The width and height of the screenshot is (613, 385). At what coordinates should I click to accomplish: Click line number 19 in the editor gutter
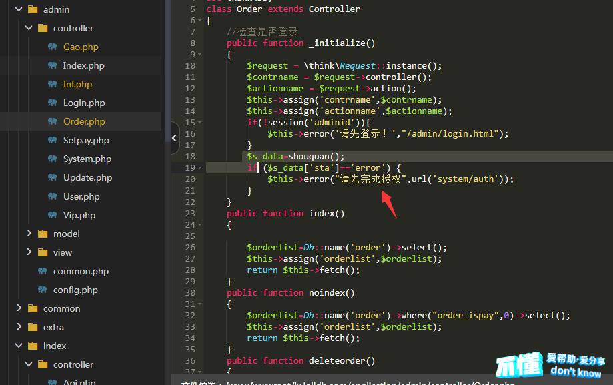point(190,168)
